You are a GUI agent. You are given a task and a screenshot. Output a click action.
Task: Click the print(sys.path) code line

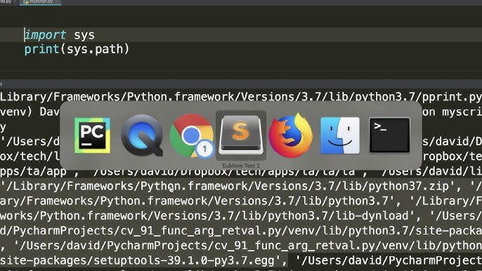click(77, 49)
